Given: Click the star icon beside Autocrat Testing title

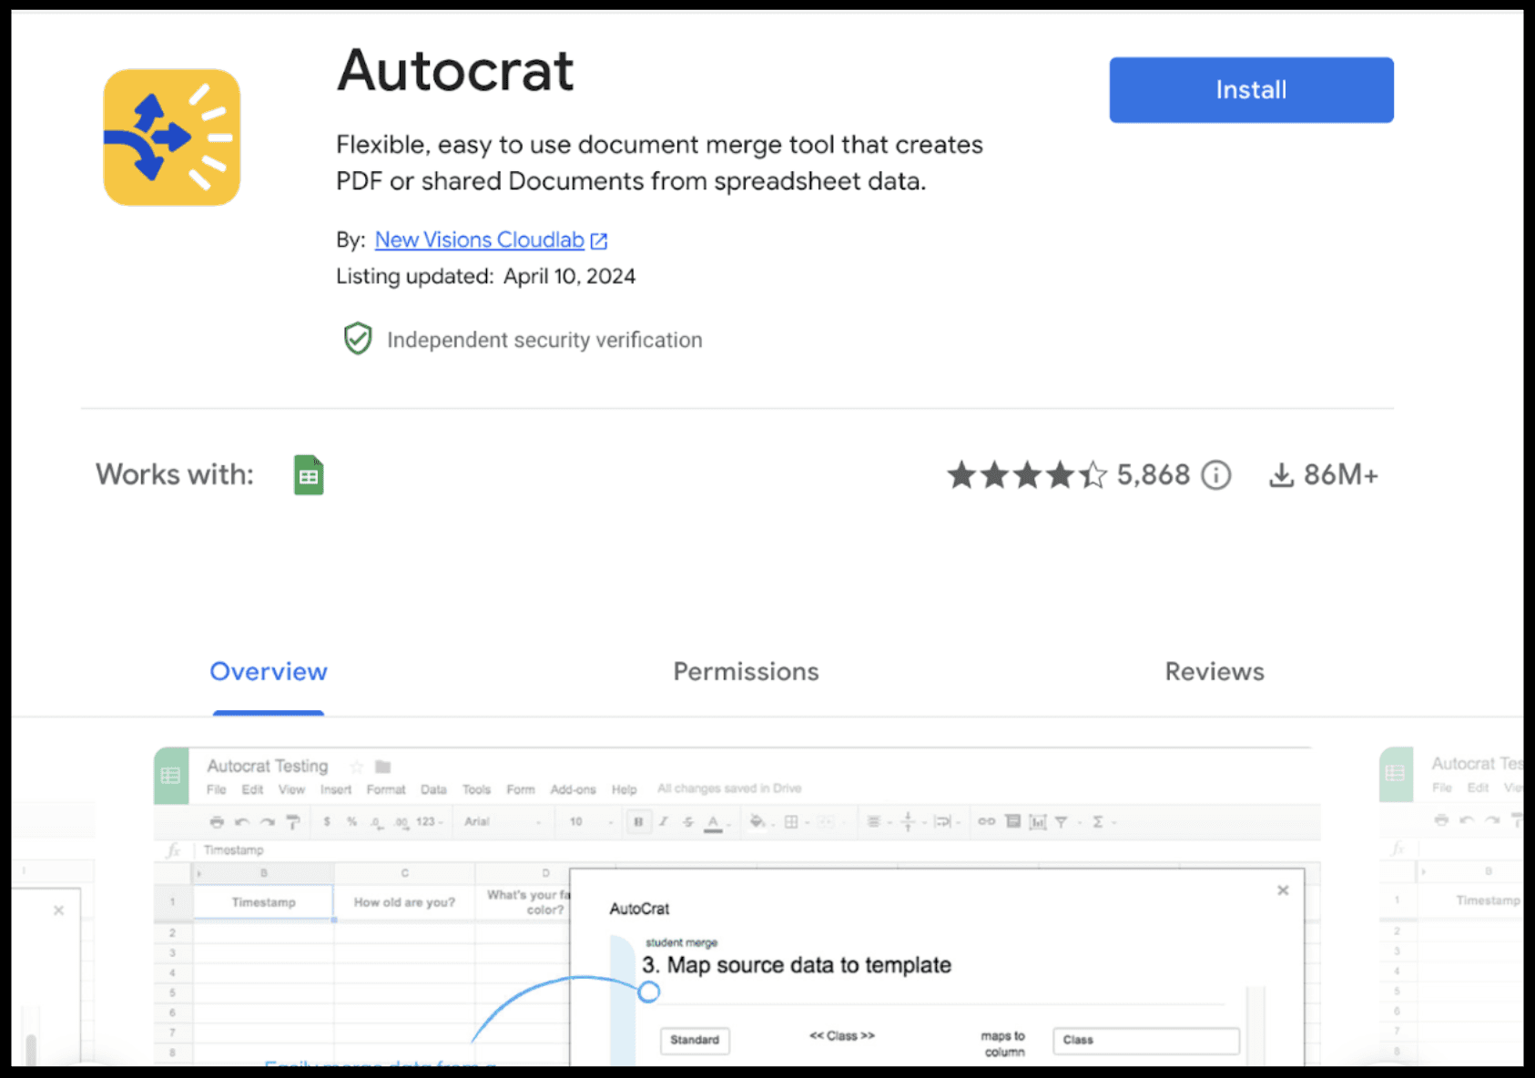Looking at the screenshot, I should pos(357,767).
